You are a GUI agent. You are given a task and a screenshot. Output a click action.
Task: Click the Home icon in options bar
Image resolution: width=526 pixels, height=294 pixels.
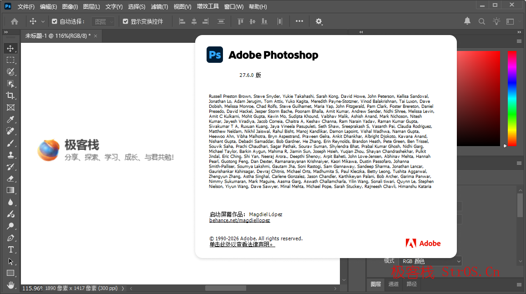[15, 21]
